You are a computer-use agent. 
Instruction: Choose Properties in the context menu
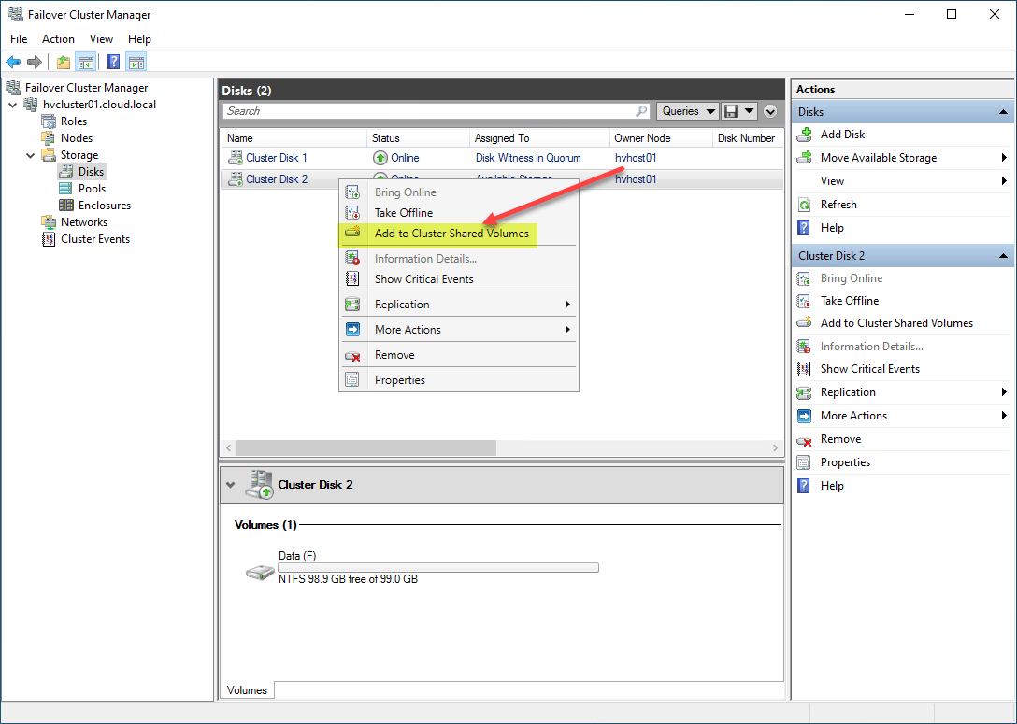point(459,380)
